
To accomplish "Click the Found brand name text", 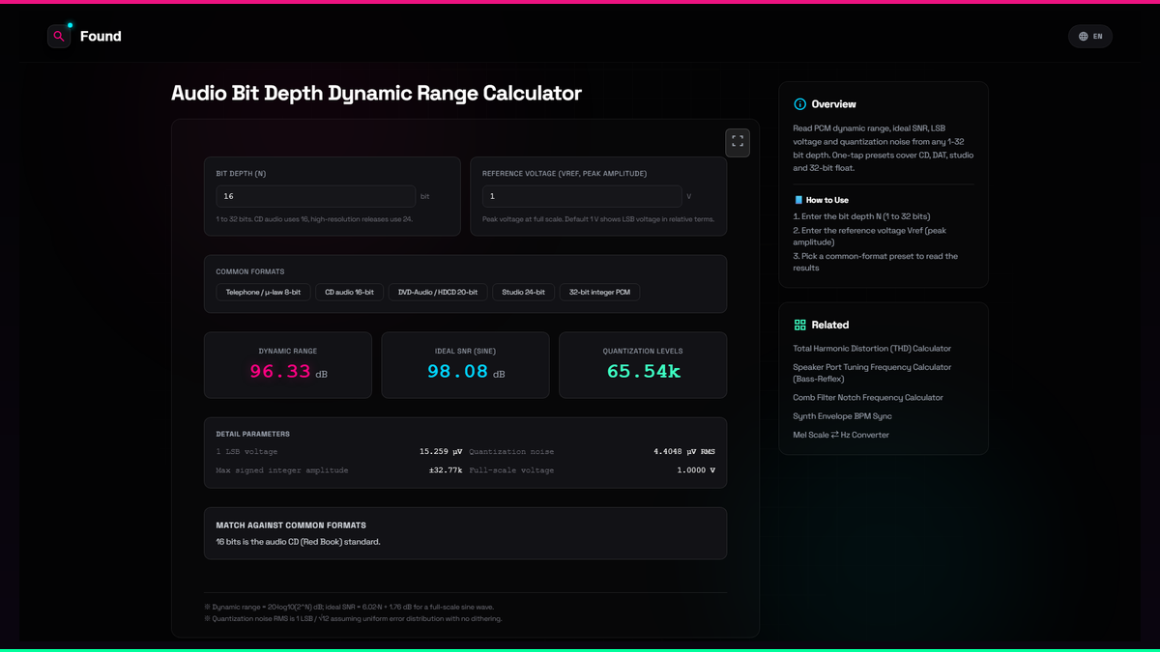I will point(101,37).
